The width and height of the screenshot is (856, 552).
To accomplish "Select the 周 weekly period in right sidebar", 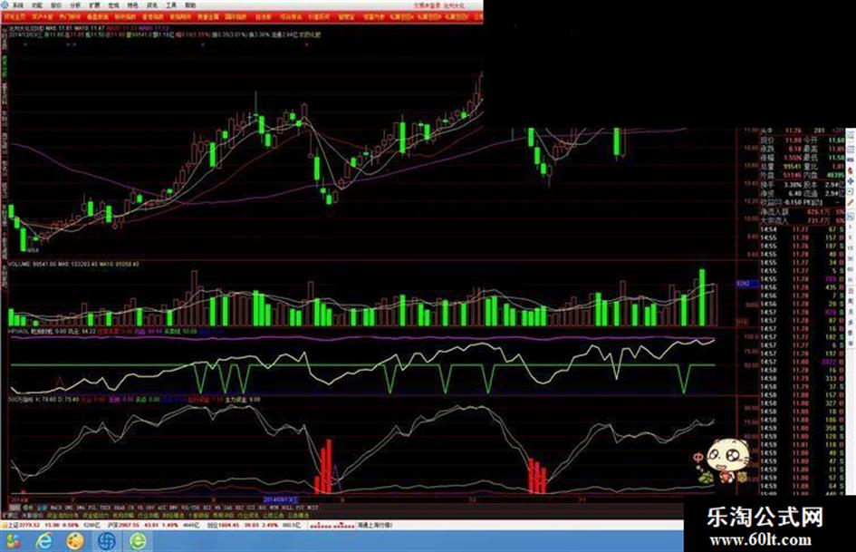I will pos(851,299).
